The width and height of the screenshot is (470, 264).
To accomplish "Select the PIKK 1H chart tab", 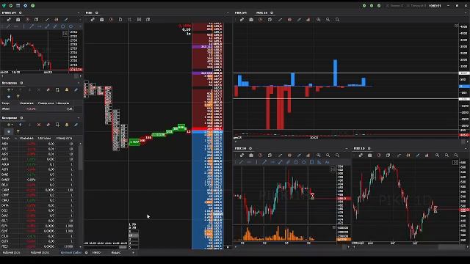I will click(241, 148).
